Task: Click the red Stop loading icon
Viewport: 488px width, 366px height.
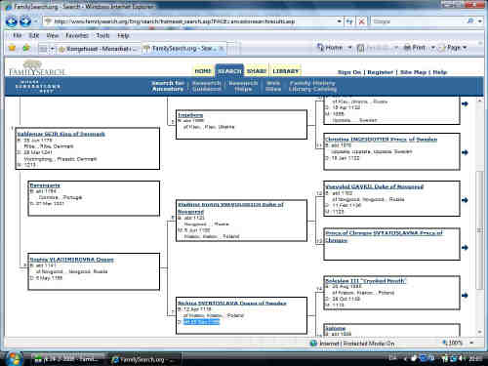Action: tap(361, 21)
